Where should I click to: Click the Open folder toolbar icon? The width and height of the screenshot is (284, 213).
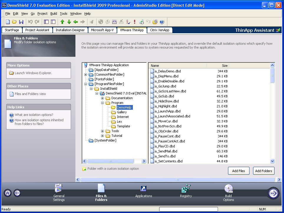(x=14, y=22)
